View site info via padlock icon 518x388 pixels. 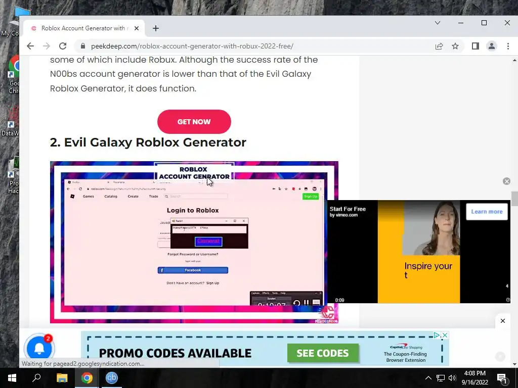pyautogui.click(x=83, y=46)
